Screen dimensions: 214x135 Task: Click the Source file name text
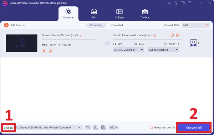point(60,35)
